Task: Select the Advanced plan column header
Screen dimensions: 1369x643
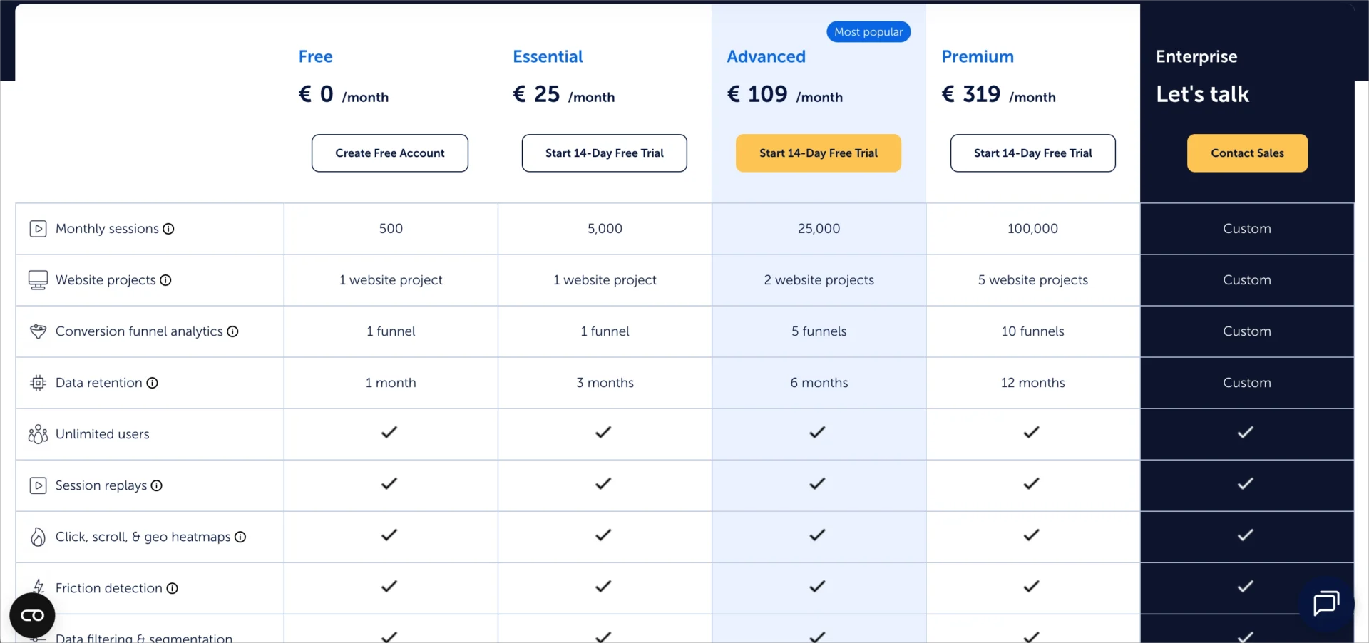Action: click(766, 56)
